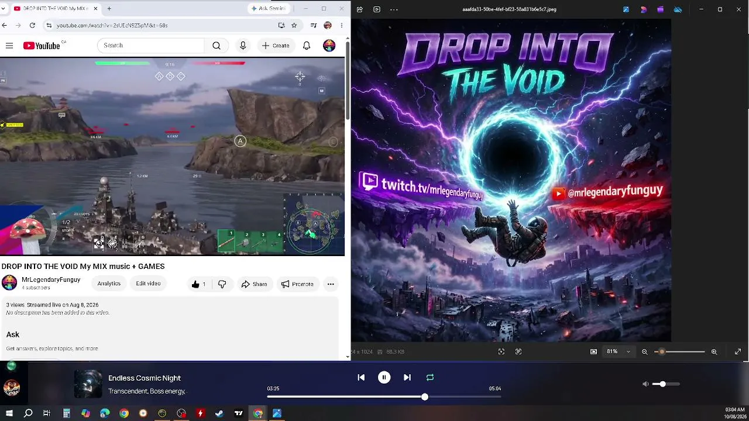Image resolution: width=749 pixels, height=421 pixels.
Task: Open Photos viewer see-more ellipsis menu
Action: pos(394,9)
